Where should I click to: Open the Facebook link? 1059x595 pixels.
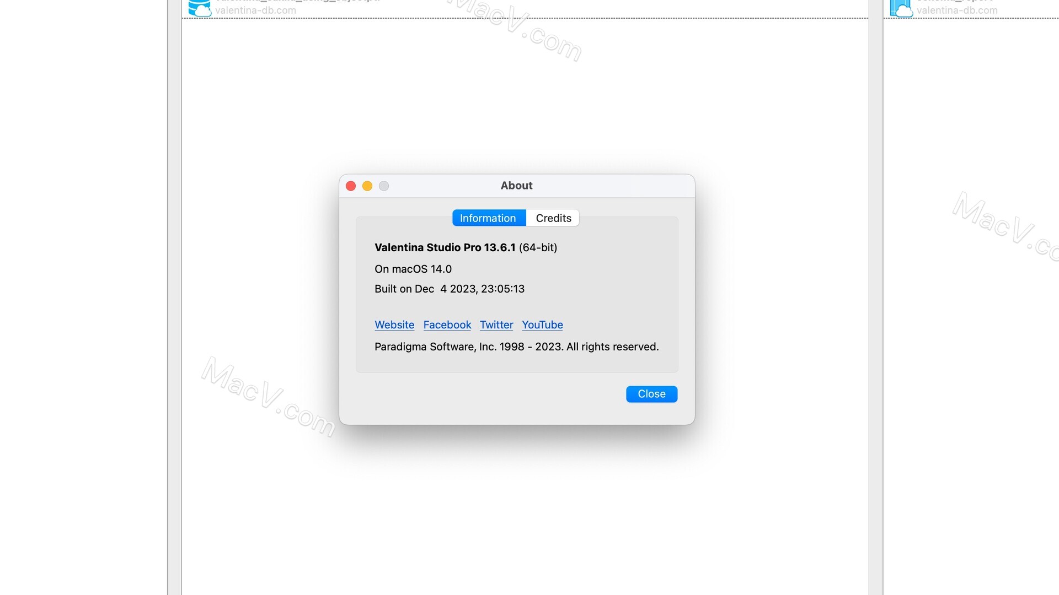point(447,324)
